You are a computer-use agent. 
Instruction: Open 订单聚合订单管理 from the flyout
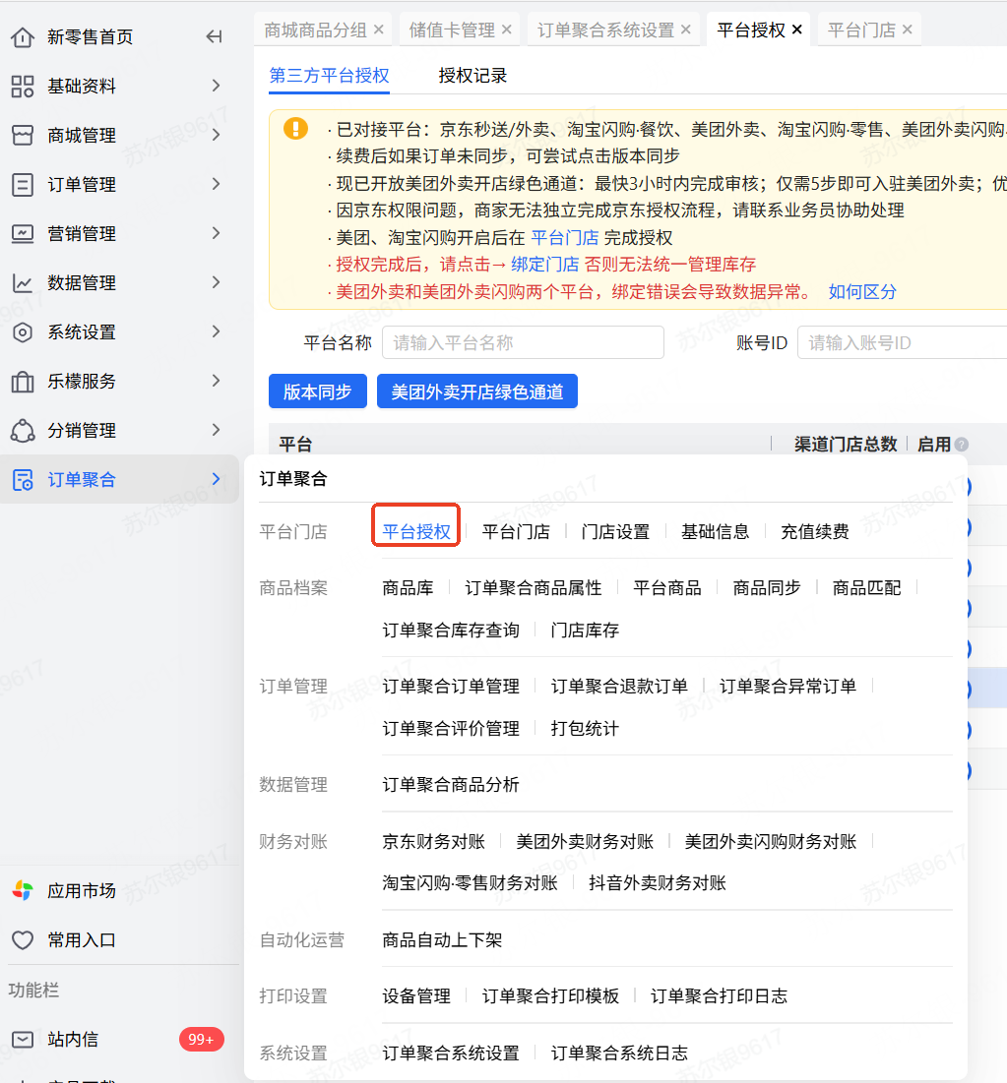coord(451,687)
